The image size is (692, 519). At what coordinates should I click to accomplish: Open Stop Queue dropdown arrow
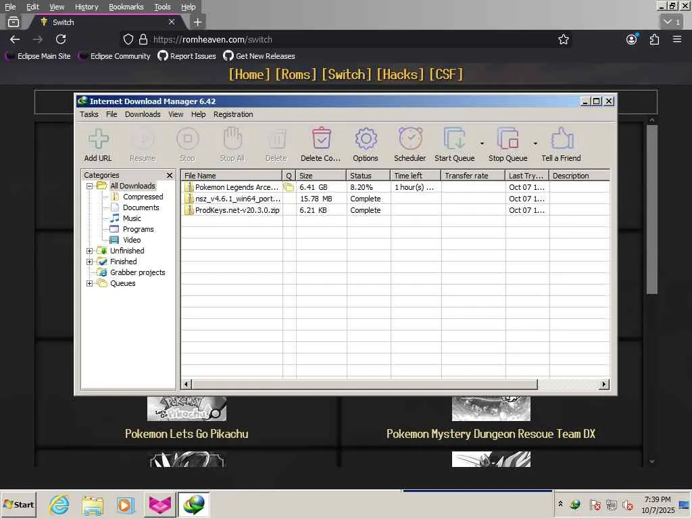535,143
